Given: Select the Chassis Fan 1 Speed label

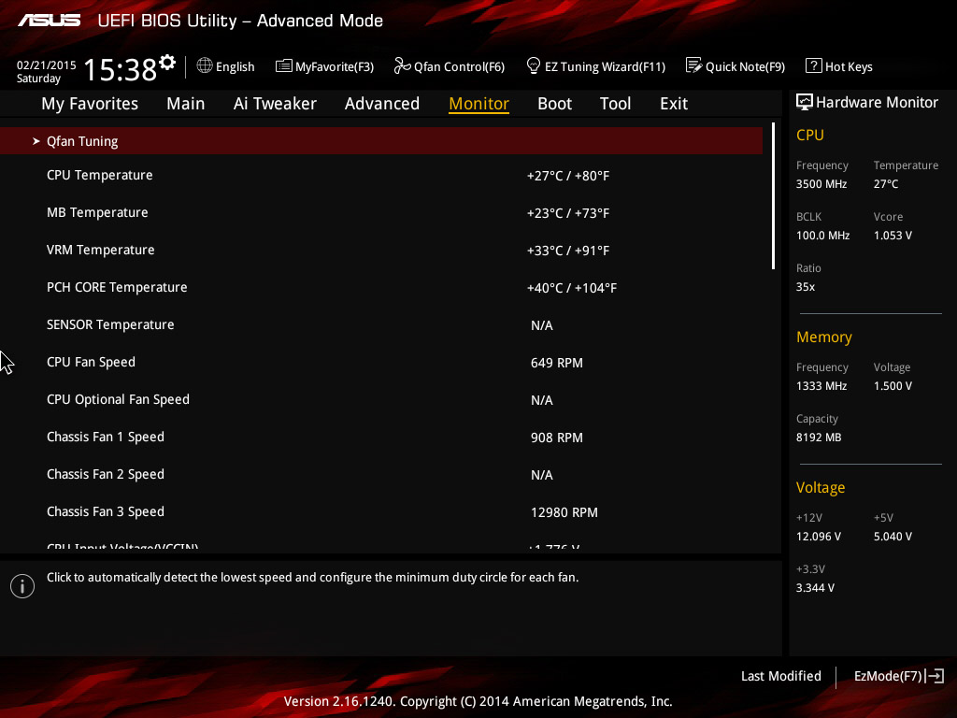Looking at the screenshot, I should [106, 437].
